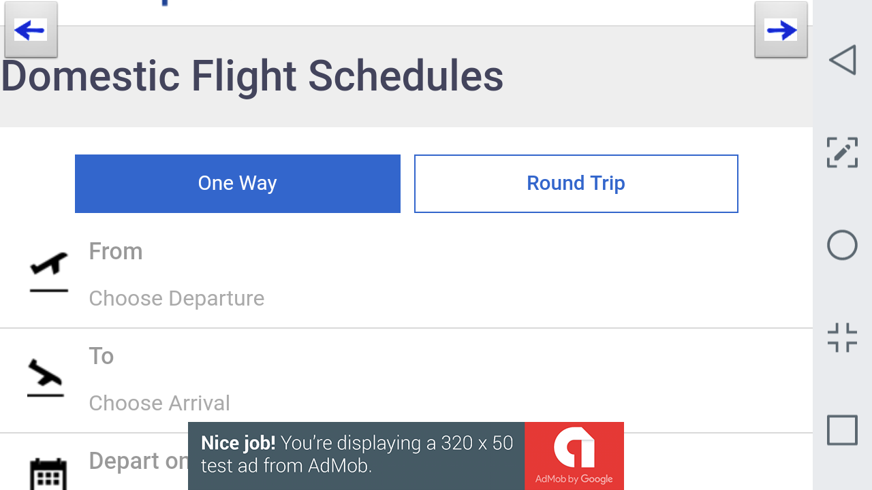This screenshot has height=490, width=872.
Task: Tap the AdMob test ad text
Action: (356, 455)
